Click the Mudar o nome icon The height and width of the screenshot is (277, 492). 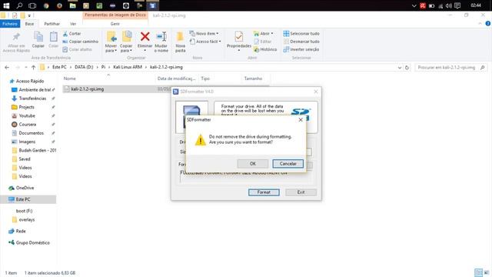[x=161, y=37]
